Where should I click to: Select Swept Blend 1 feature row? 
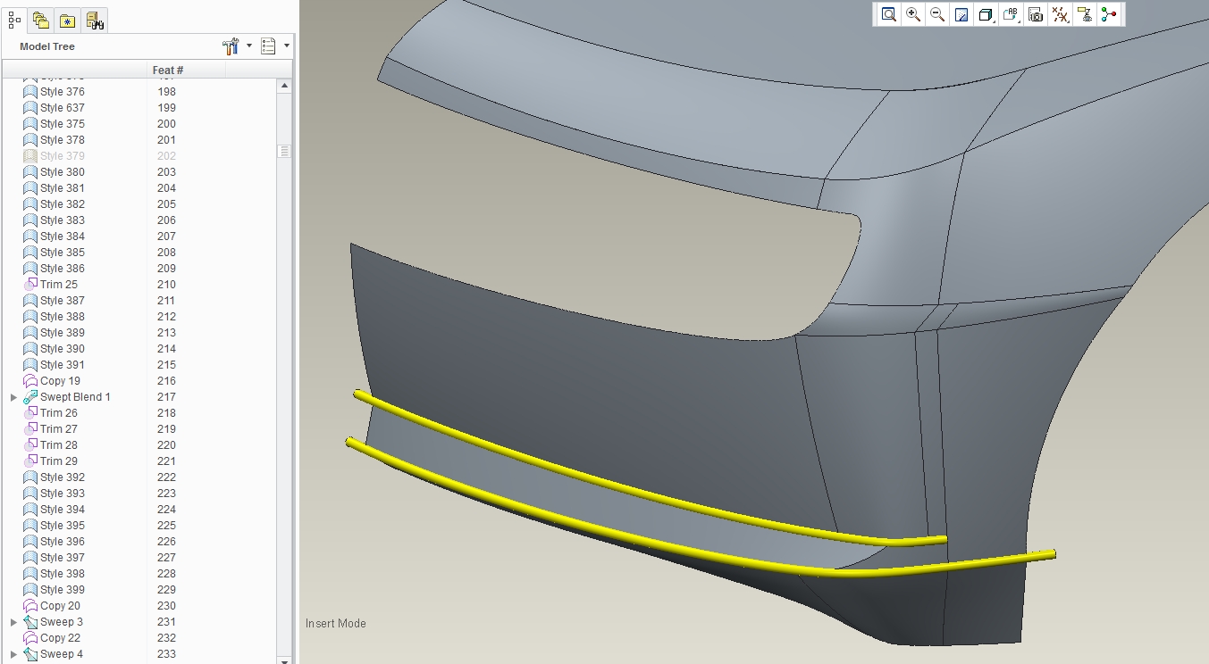click(75, 397)
